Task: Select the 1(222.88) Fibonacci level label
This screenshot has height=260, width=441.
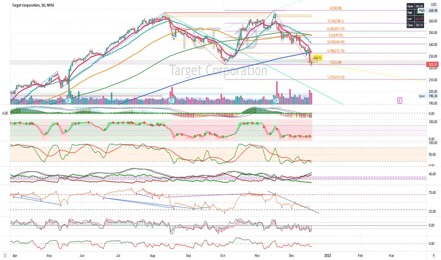Action: (336, 62)
